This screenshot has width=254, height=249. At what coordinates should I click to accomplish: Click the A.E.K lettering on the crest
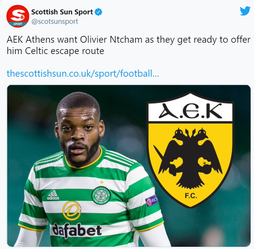[x=190, y=111]
